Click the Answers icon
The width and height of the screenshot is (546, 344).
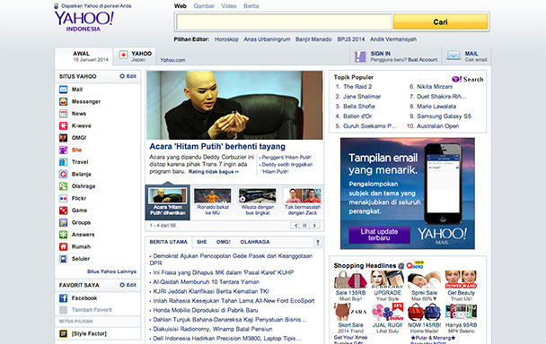click(x=64, y=235)
